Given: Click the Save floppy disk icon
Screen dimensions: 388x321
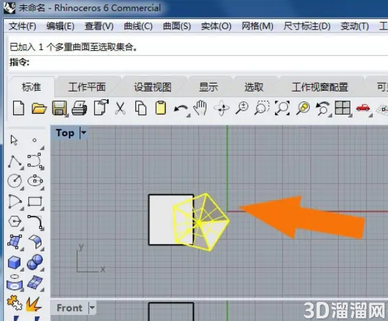Looking at the screenshot, I should tap(59, 108).
